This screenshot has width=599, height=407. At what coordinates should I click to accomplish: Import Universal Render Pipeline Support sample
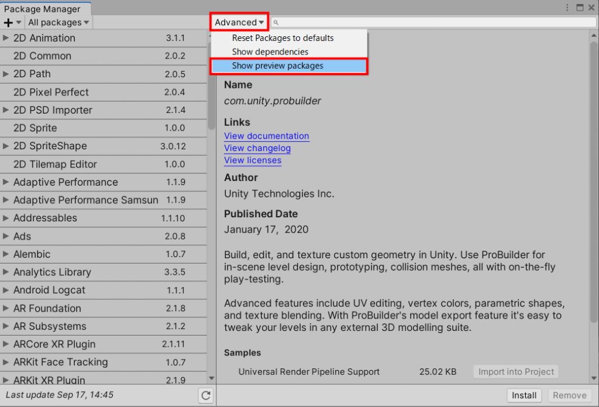(x=516, y=372)
